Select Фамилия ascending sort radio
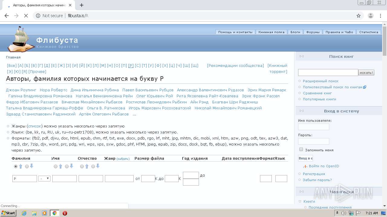This screenshot has width=387, height=217. [x=16, y=166]
